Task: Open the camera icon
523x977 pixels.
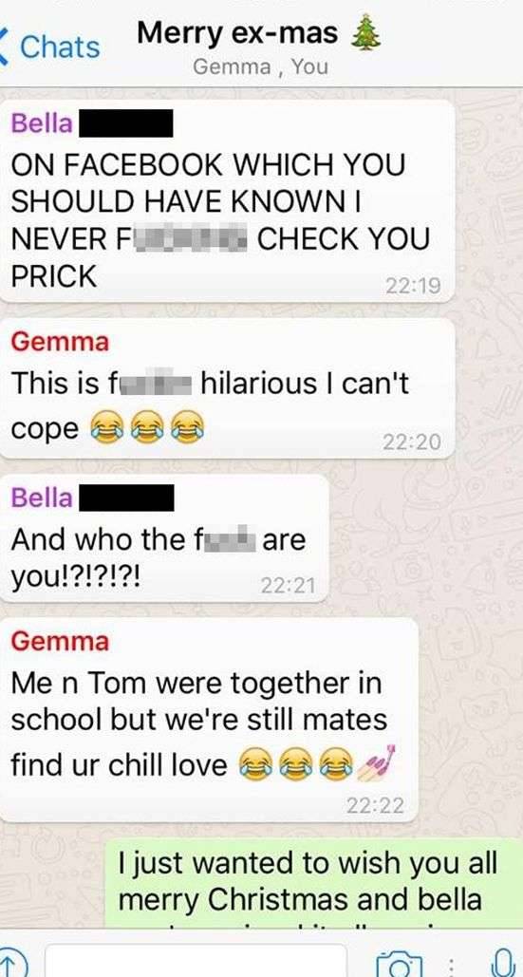Action: point(397,965)
